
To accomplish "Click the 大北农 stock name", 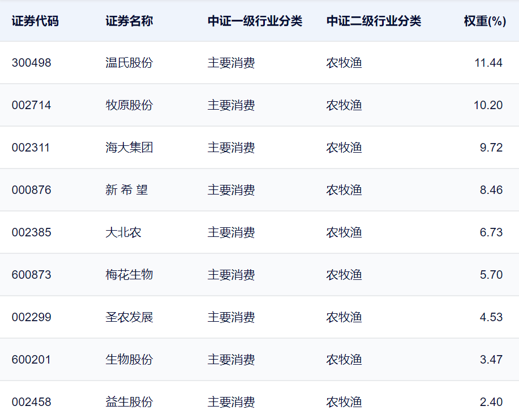I will pyautogui.click(x=123, y=232).
